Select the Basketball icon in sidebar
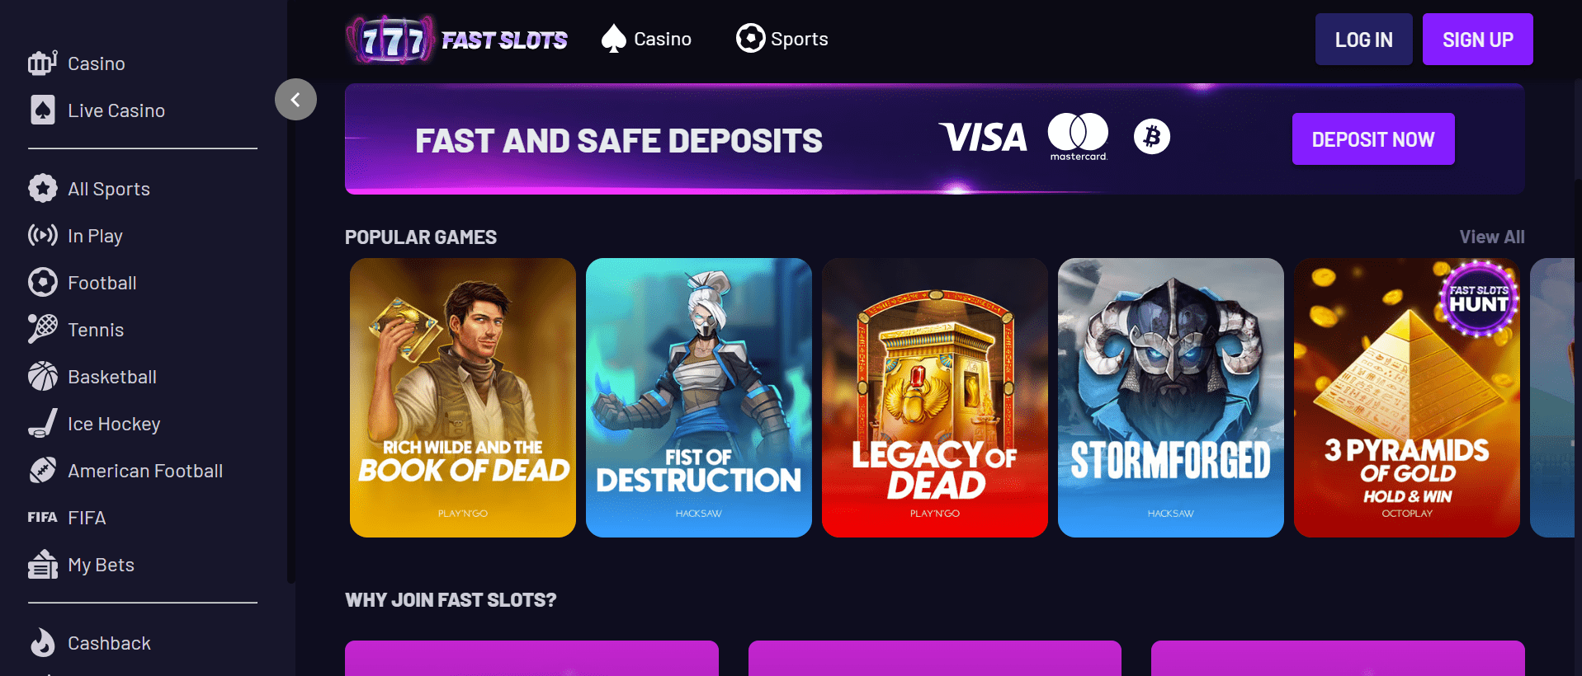The width and height of the screenshot is (1582, 676). tap(42, 376)
